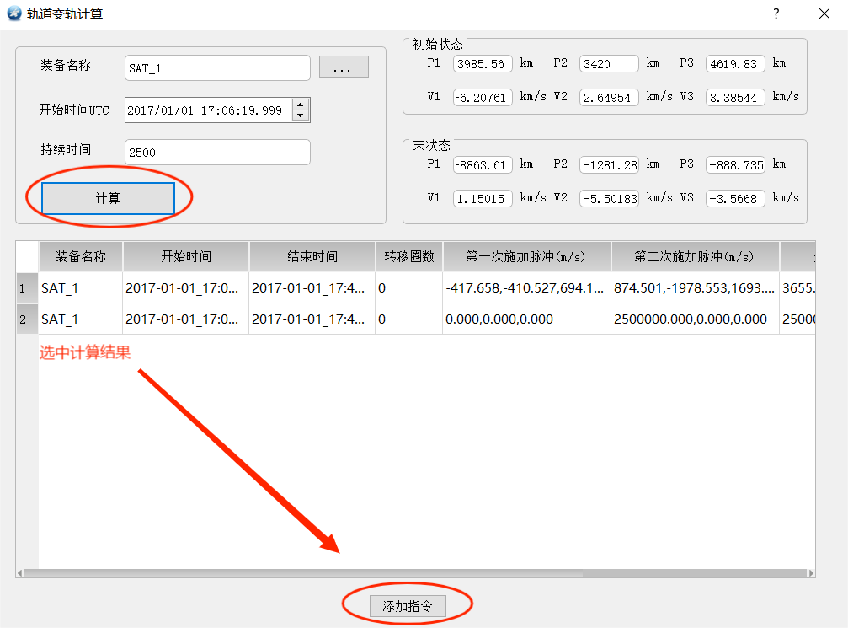Click second pulse cell 874.501,-1978.553,1693...
Image resolution: width=848 pixels, height=628 pixels.
click(x=695, y=288)
